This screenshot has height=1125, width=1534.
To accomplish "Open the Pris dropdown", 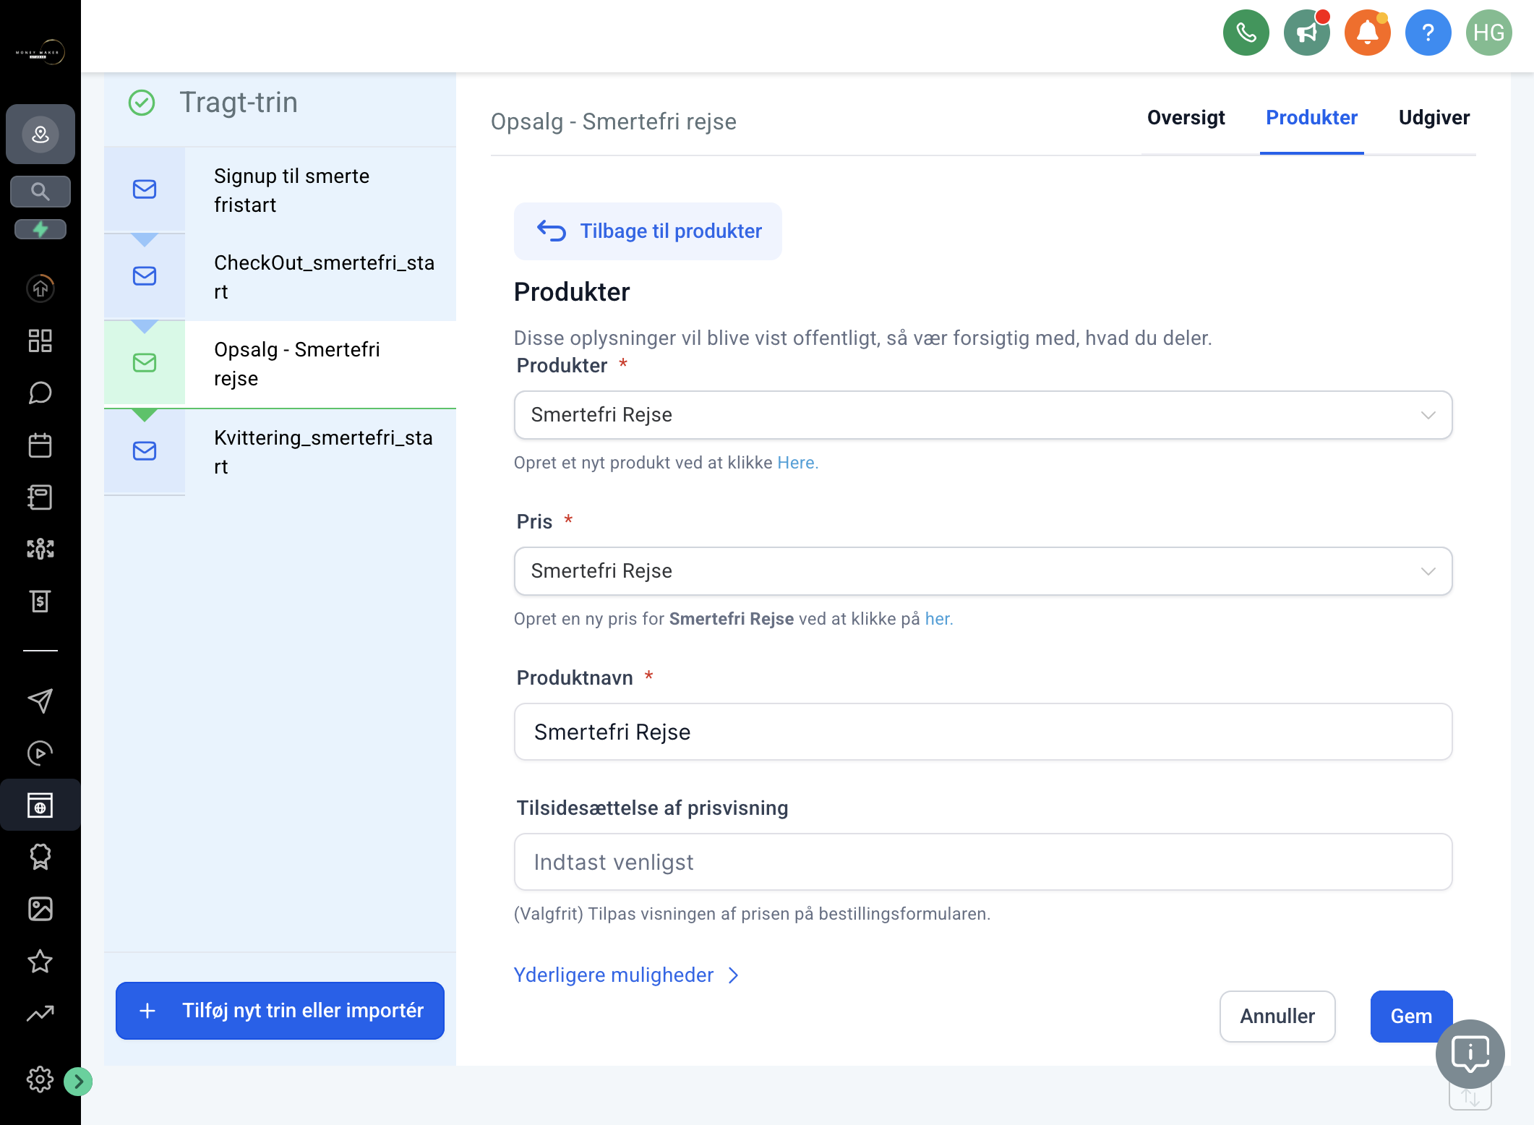I will (982, 571).
